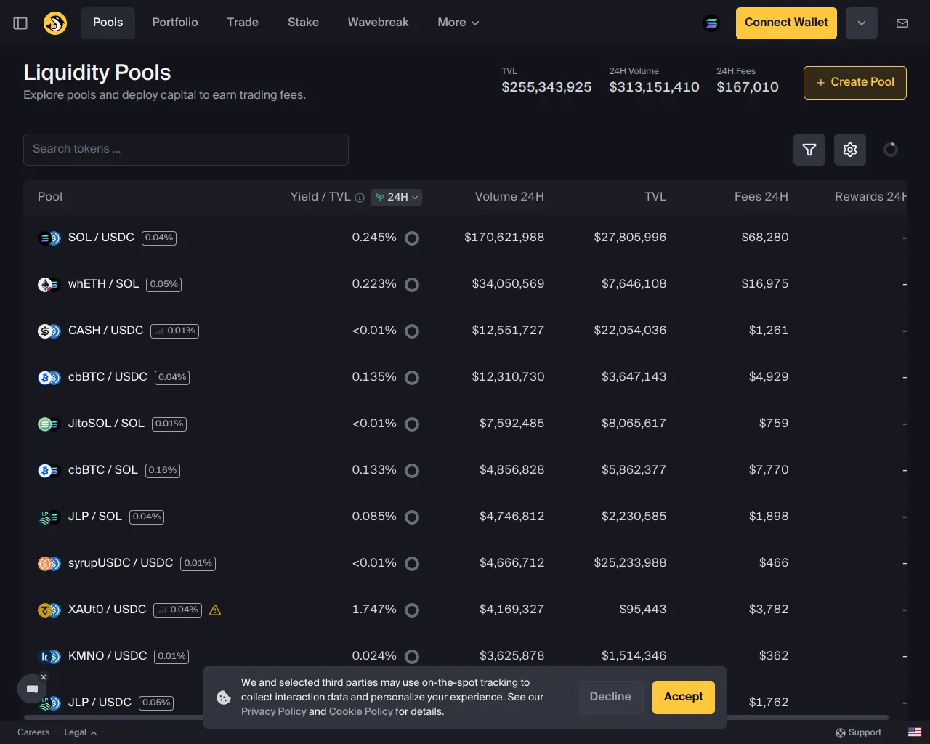The width and height of the screenshot is (930, 744).
Task: Click the CASH / USDC token pair icon
Action: click(49, 331)
